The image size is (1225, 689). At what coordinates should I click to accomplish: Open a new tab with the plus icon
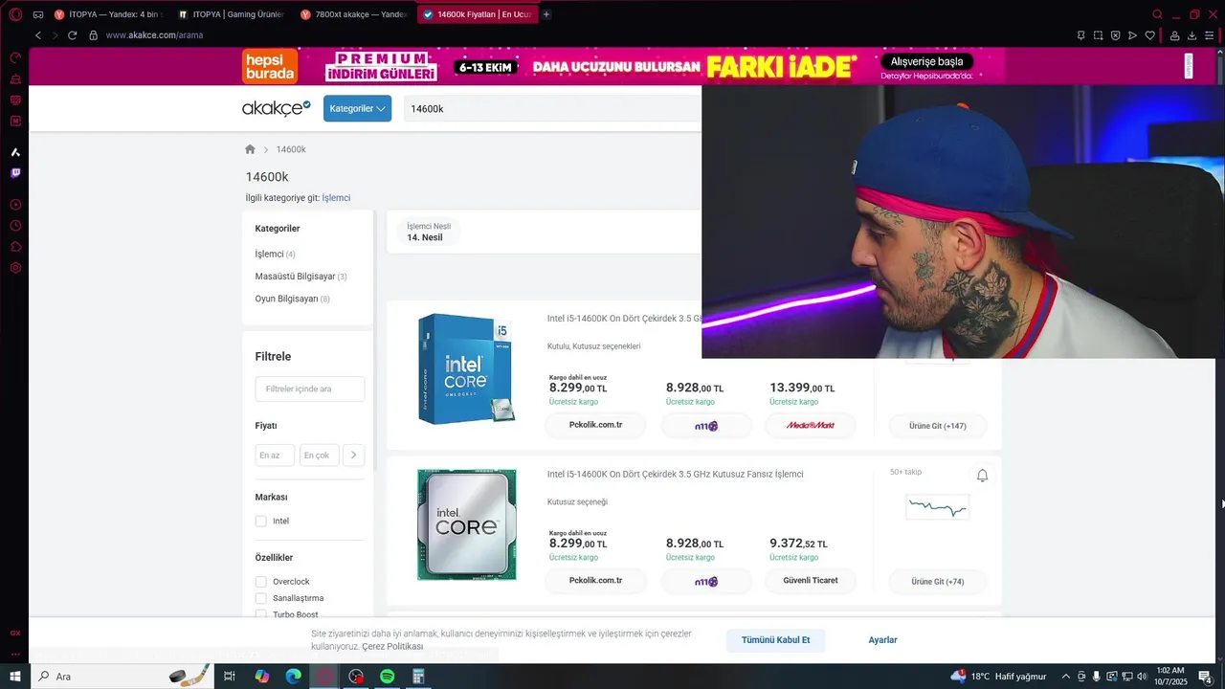click(x=546, y=14)
